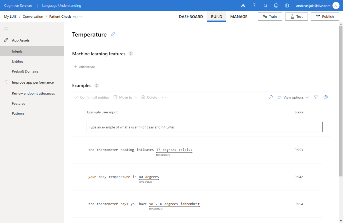Switch to the MANAGE tab
This screenshot has width=343, height=223.
(x=239, y=17)
